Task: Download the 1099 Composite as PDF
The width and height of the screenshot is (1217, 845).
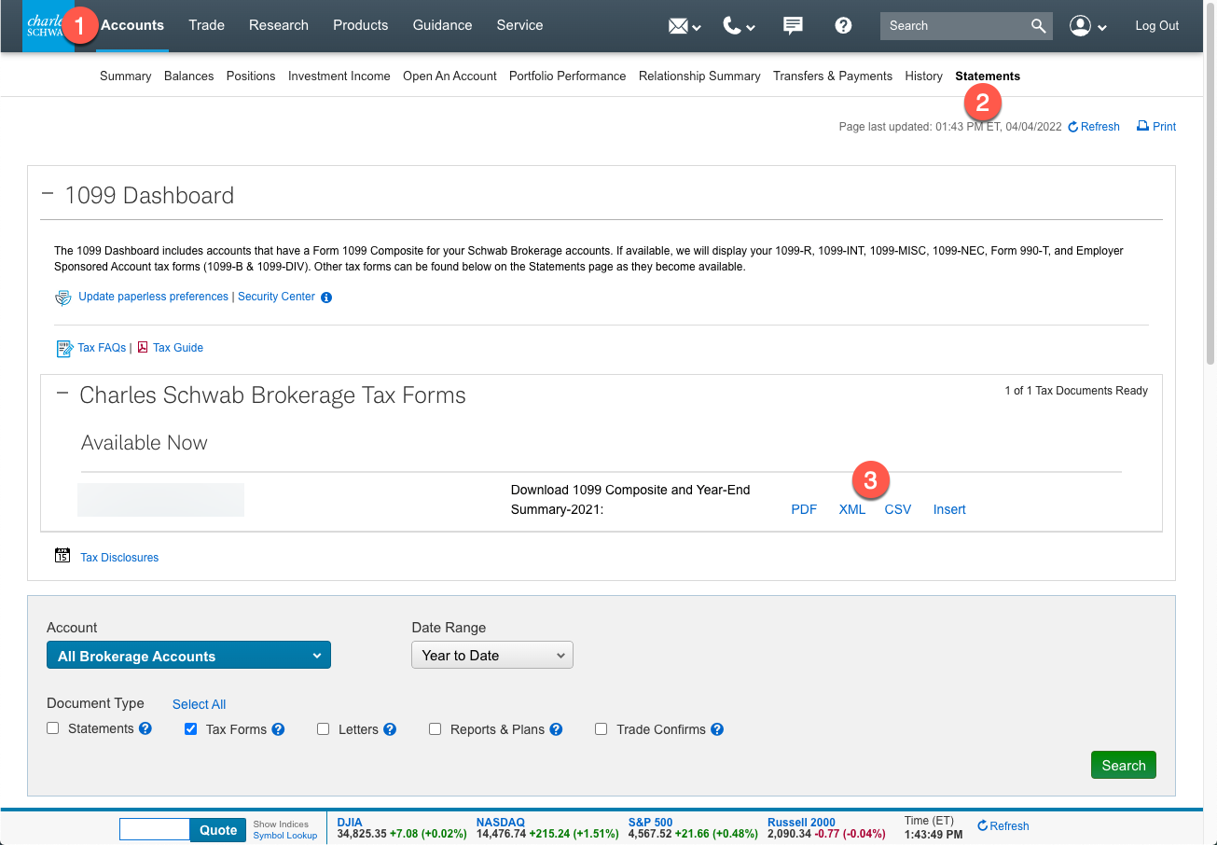Action: (804, 509)
